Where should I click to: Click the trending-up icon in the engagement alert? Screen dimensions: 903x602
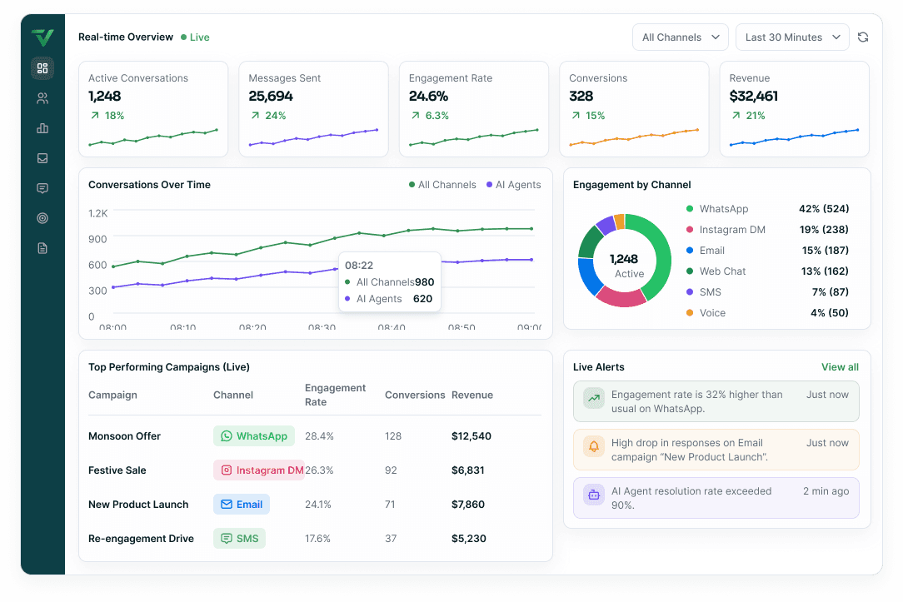pos(594,398)
